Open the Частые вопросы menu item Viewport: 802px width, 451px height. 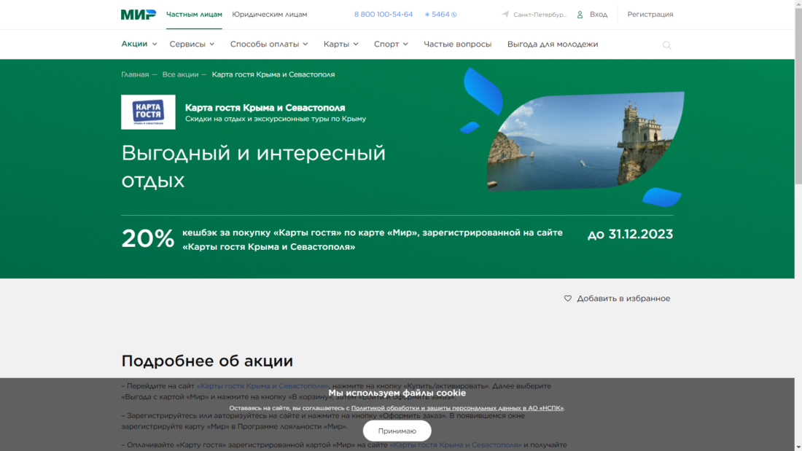(457, 44)
